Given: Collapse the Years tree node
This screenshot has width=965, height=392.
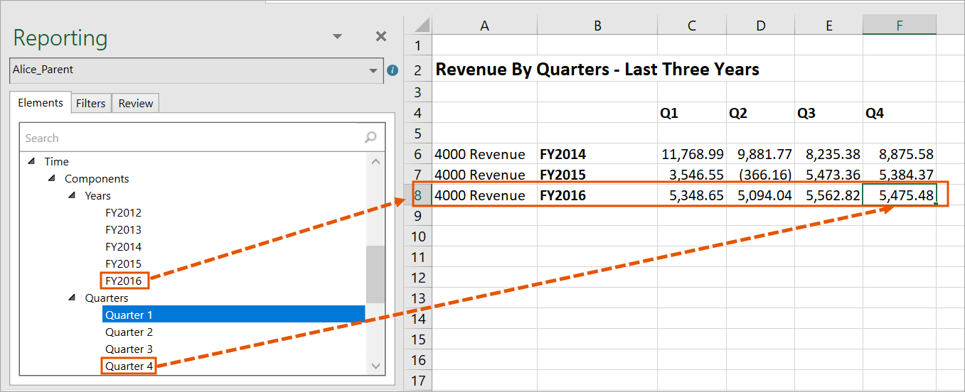Looking at the screenshot, I should (72, 196).
